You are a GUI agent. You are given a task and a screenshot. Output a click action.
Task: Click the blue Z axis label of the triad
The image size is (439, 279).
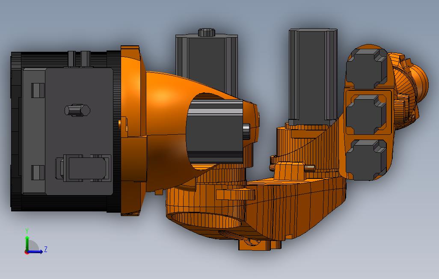pos(46,249)
